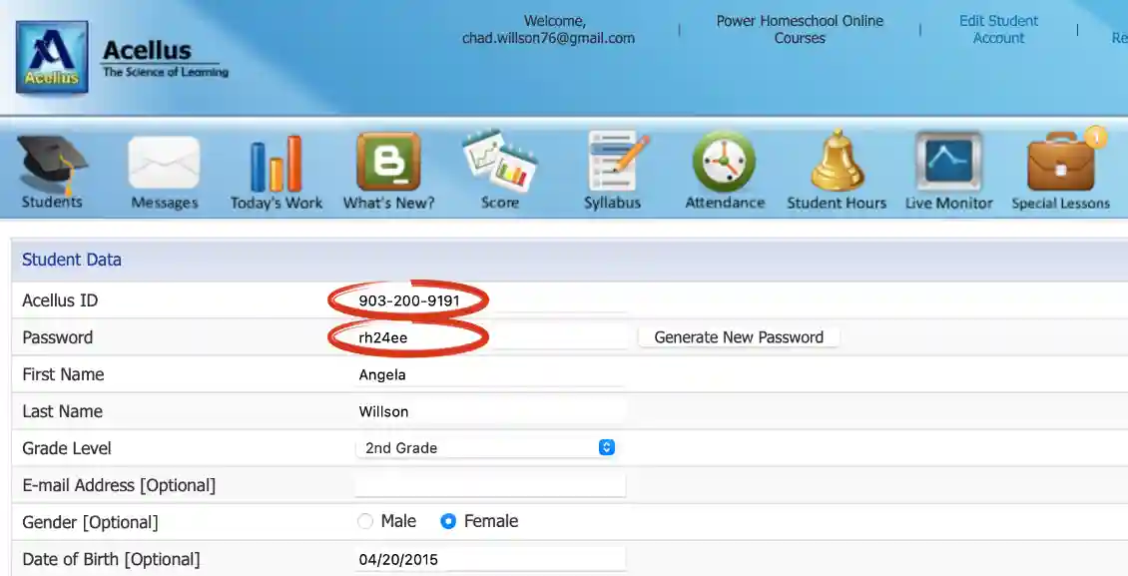Select the Female gender radio button
Image resolution: width=1128 pixels, height=576 pixels.
[448, 521]
